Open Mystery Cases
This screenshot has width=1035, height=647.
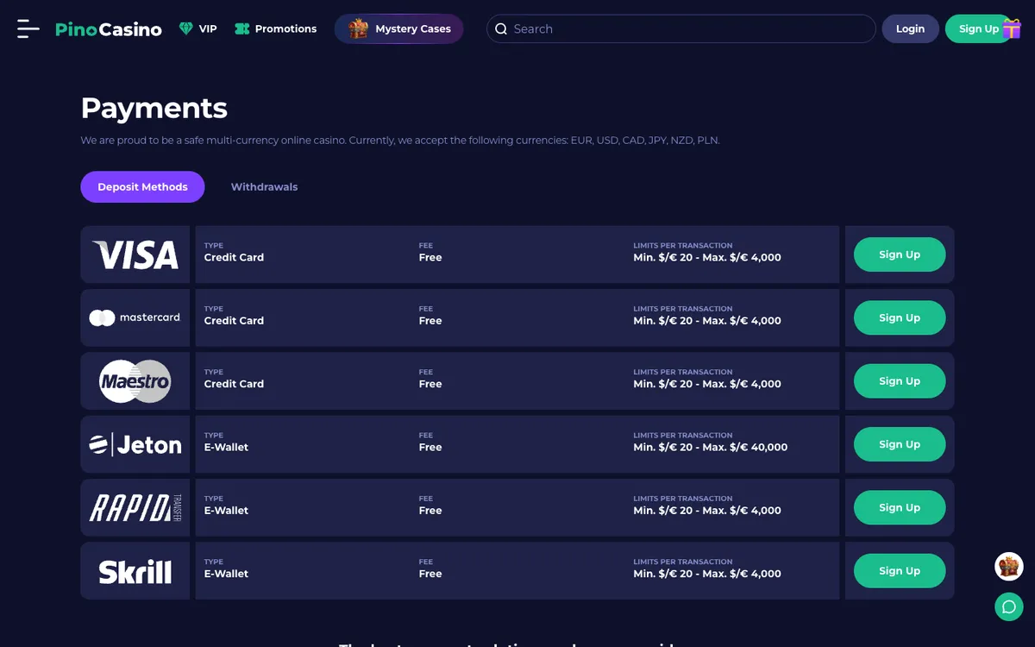[x=399, y=28]
